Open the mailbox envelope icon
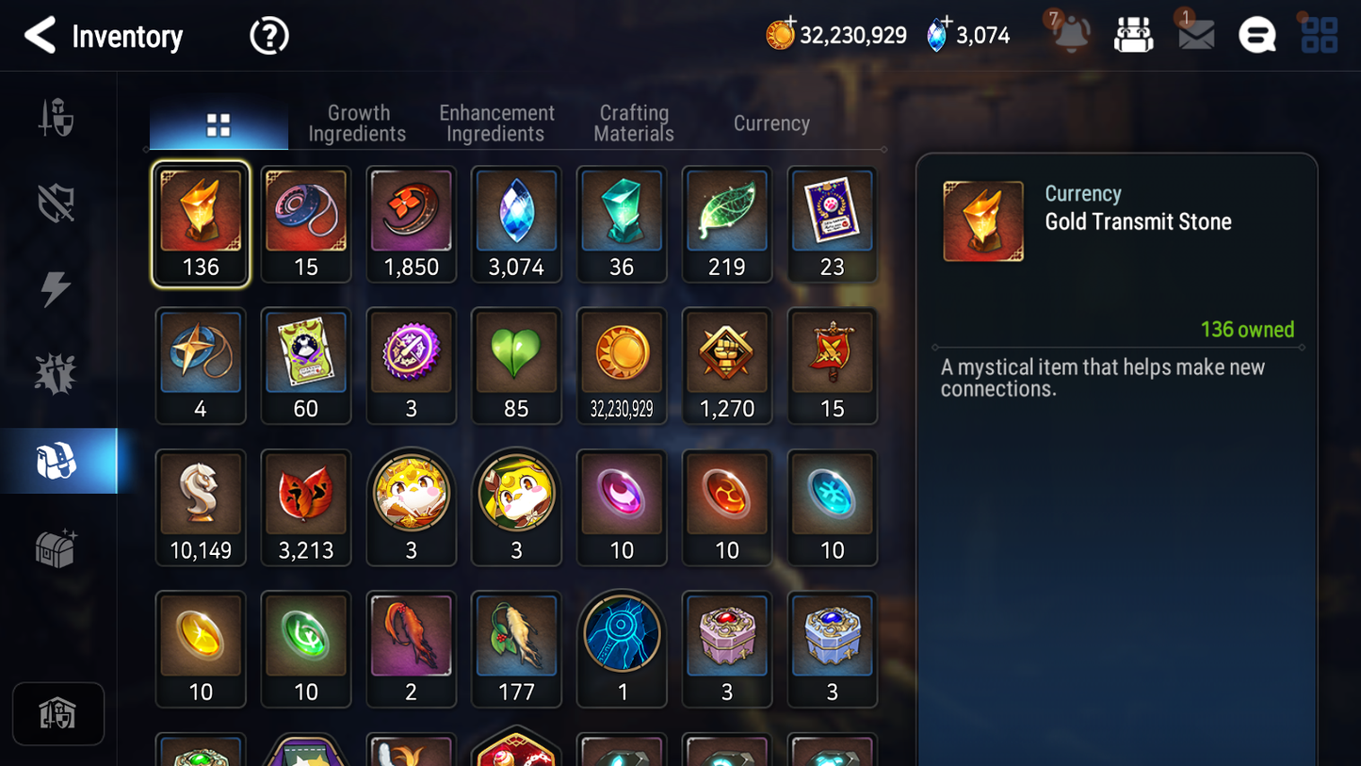 click(x=1195, y=35)
